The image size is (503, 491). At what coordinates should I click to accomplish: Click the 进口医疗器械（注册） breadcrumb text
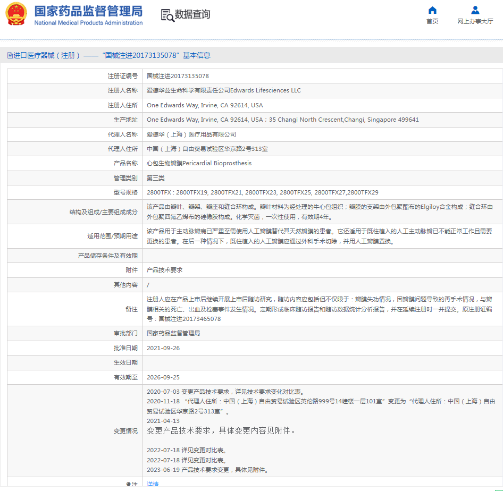[47, 55]
